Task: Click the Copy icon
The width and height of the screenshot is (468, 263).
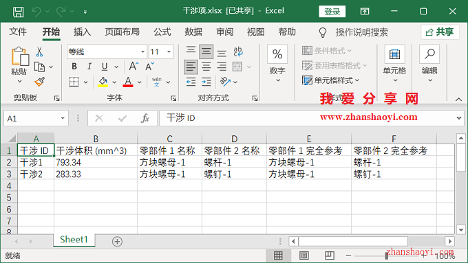Action: point(39,67)
